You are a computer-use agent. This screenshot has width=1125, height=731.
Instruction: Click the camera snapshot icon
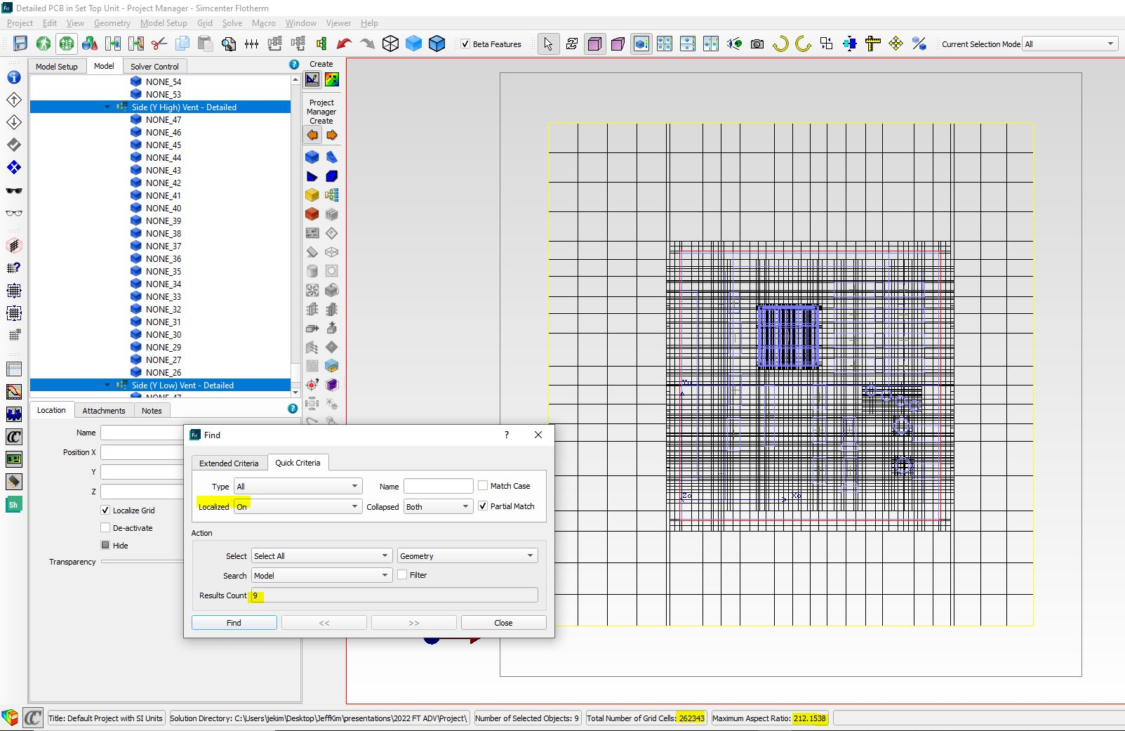pyautogui.click(x=757, y=44)
